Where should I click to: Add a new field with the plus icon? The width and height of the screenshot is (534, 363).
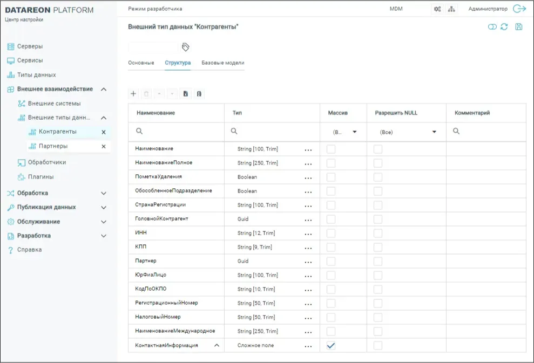pos(133,93)
